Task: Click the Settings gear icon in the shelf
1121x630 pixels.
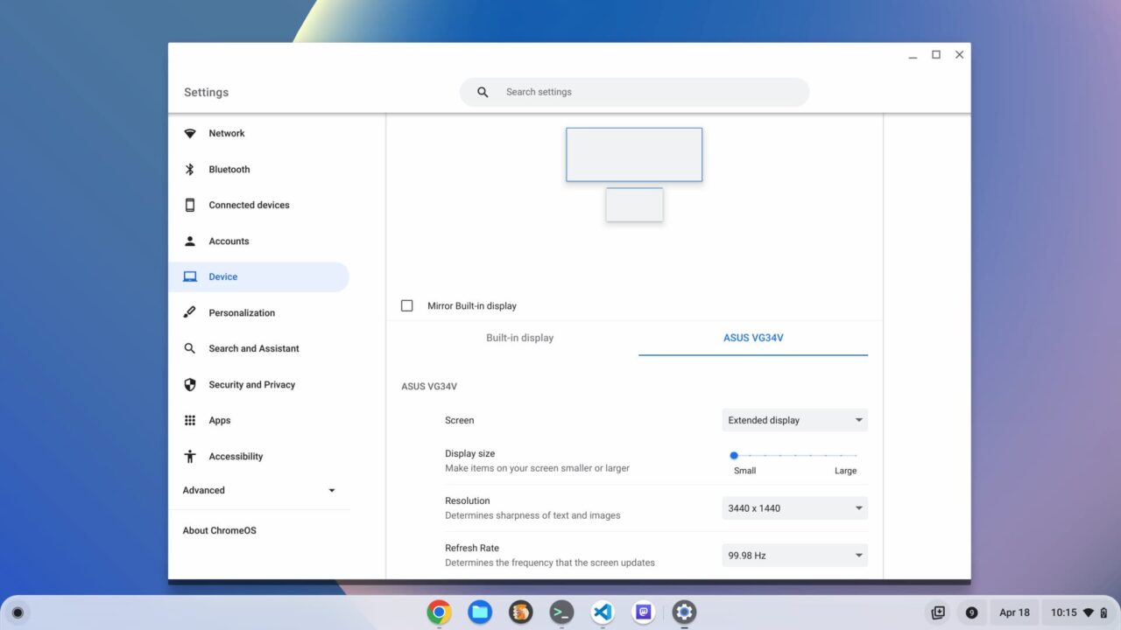Action: [684, 612]
